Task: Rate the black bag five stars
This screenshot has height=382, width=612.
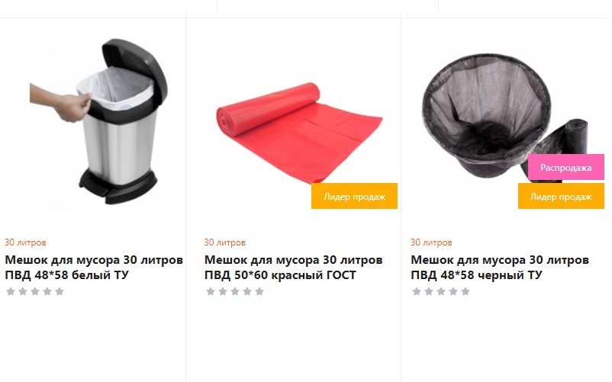Action: pyautogui.click(x=465, y=291)
